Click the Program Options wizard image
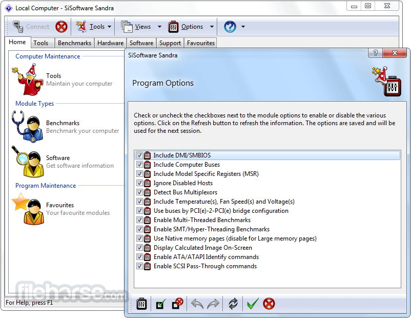 coord(386,82)
